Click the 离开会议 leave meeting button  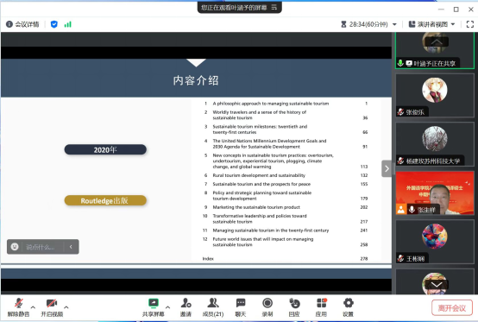click(x=452, y=308)
